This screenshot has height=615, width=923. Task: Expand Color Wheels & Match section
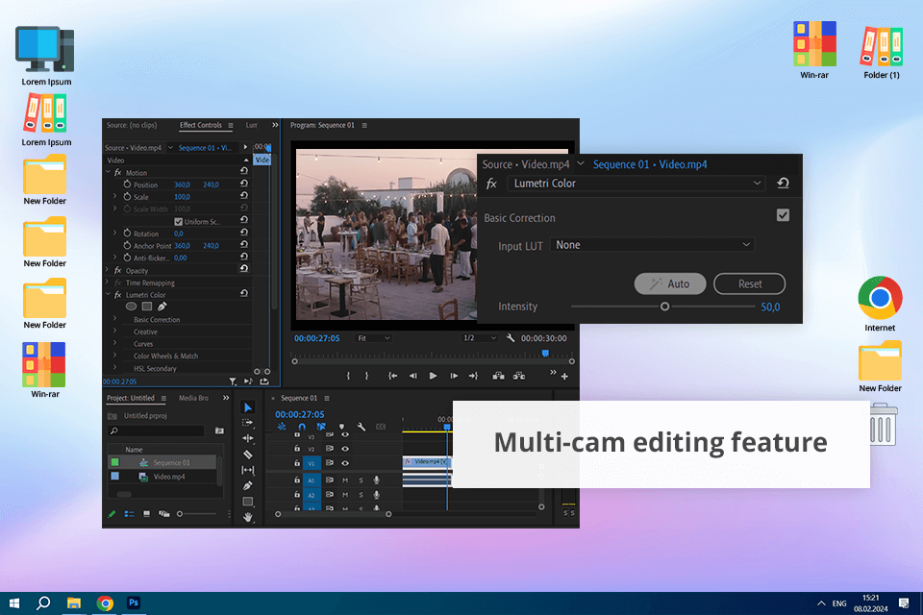coord(114,356)
